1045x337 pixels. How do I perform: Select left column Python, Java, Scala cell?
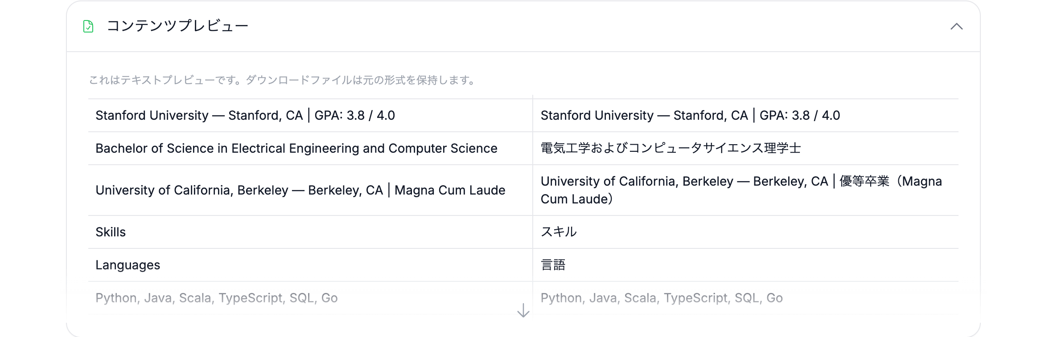click(x=310, y=298)
